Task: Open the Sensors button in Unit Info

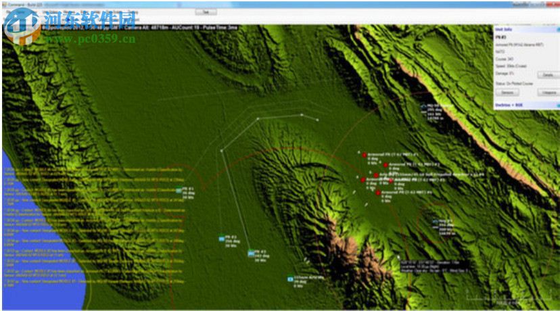Action: [x=507, y=93]
